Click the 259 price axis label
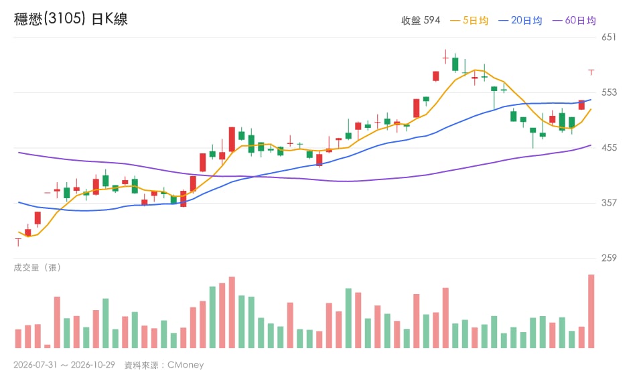Viewport: 643px width, 375px height. coord(609,258)
